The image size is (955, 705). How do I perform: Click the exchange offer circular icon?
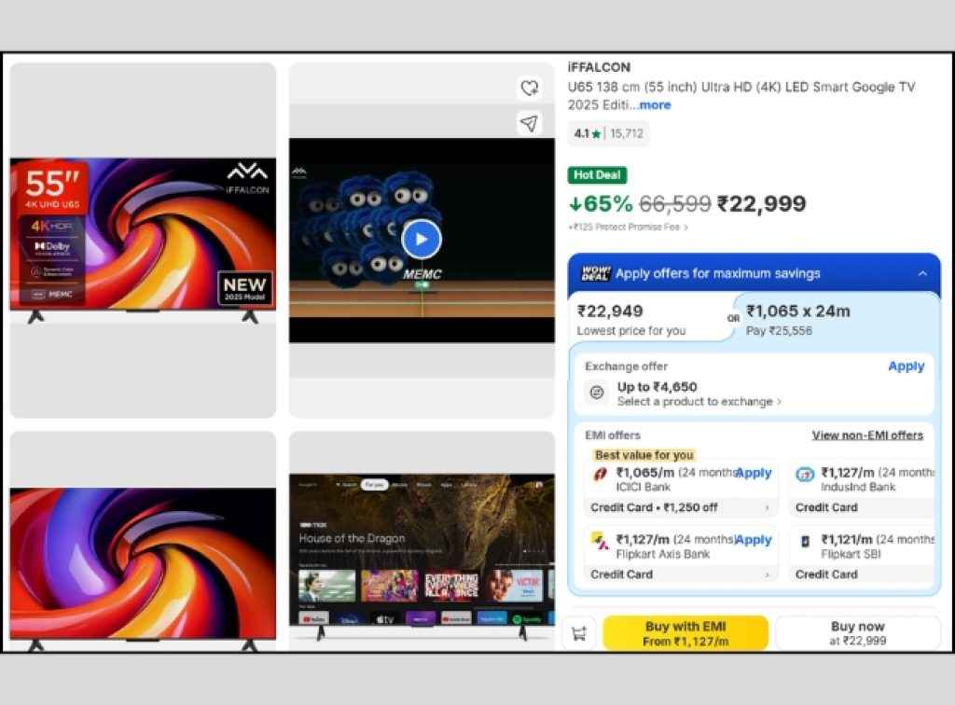coord(597,393)
